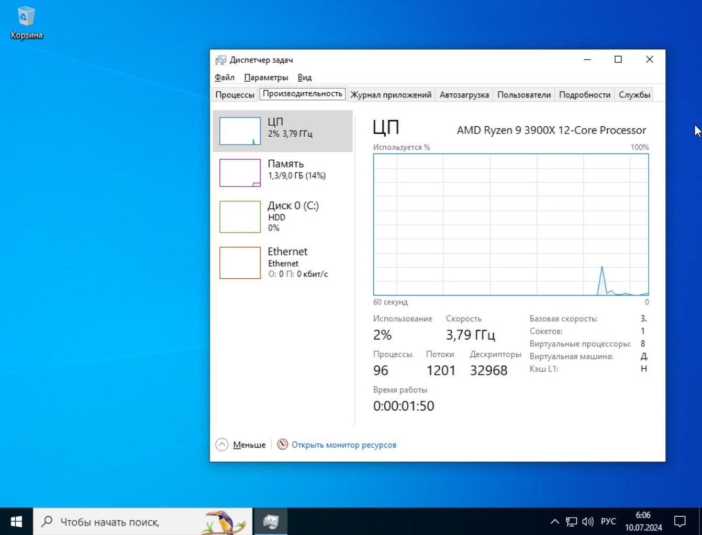The width and height of the screenshot is (702, 535).
Task: Click the Меньше collapse arrow icon
Action: [222, 444]
